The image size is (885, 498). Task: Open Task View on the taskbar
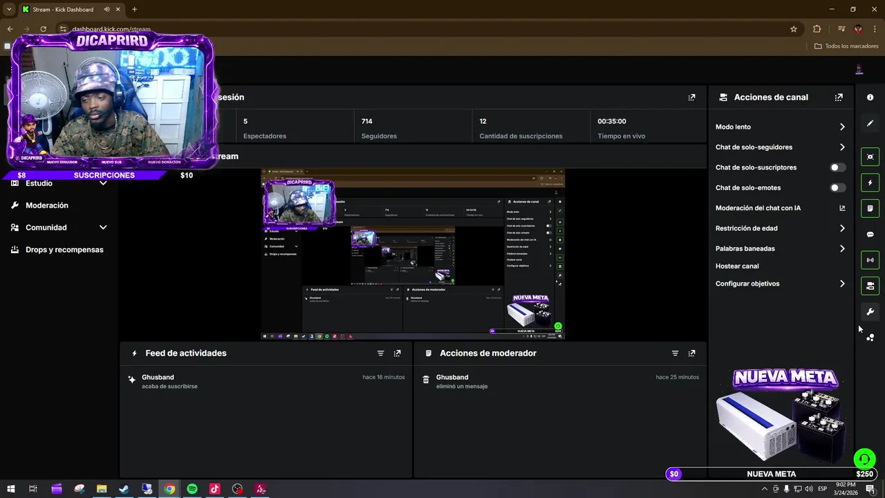[x=32, y=489]
